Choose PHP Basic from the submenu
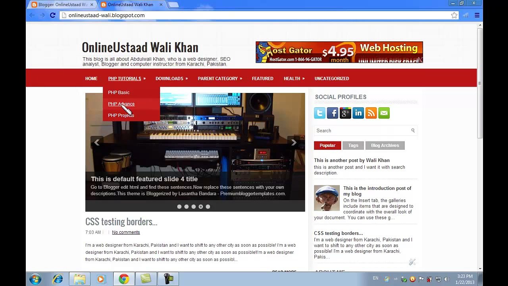Image resolution: width=508 pixels, height=286 pixels. click(119, 93)
